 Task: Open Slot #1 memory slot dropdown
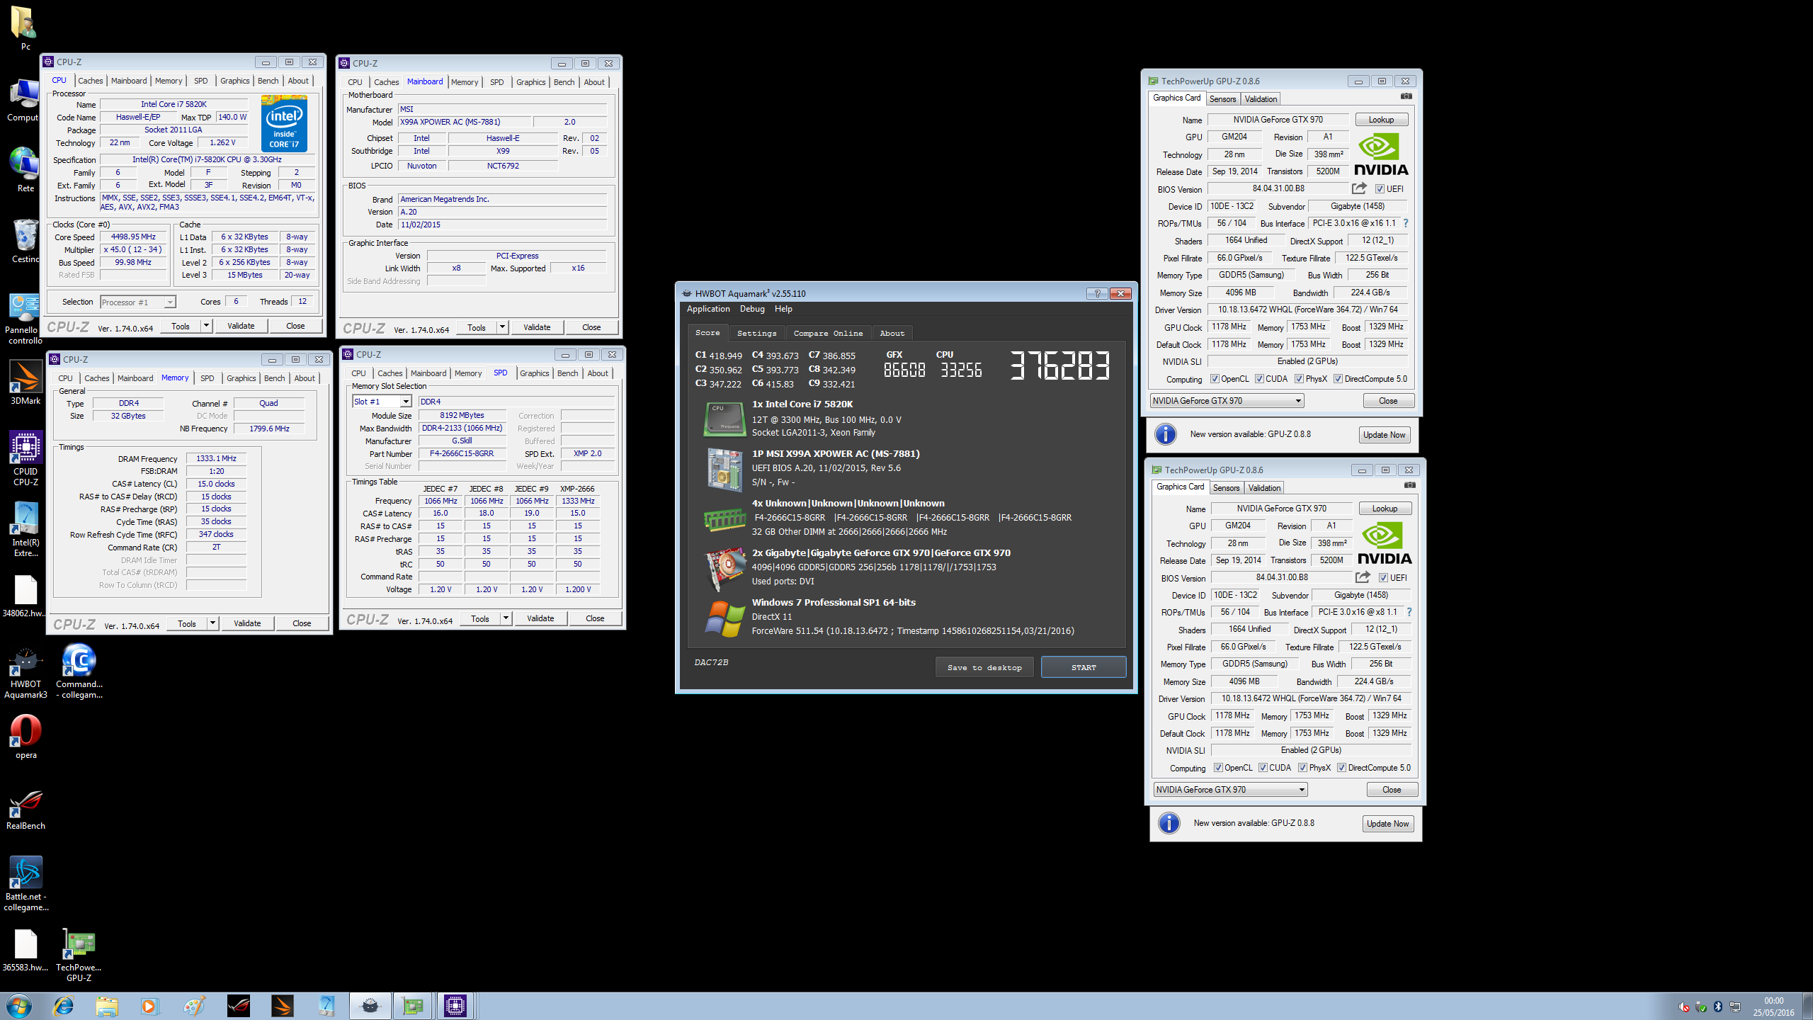382,402
